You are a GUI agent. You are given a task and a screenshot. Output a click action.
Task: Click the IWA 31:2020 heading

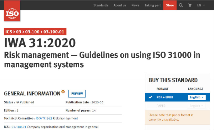pyautogui.click(x=40, y=43)
